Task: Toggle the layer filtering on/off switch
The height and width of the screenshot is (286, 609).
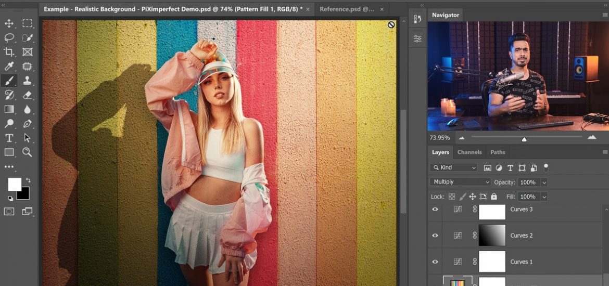Action: pos(546,167)
